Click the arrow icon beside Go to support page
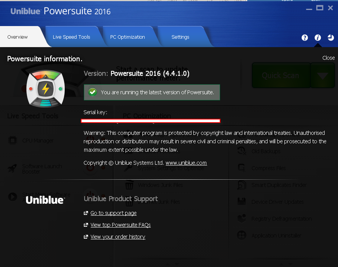The height and width of the screenshot is (267, 338). (x=86, y=213)
